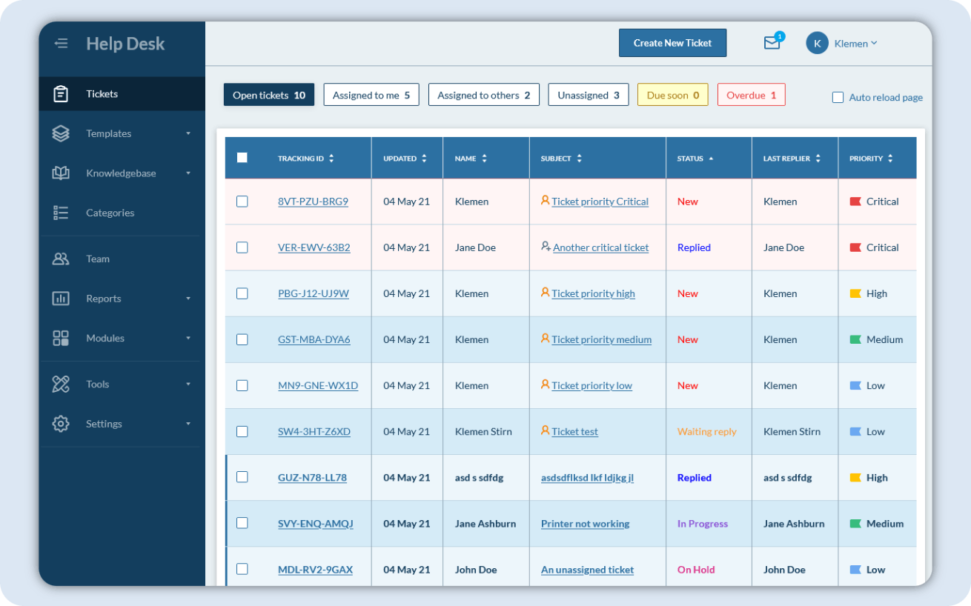Expand the Tools submenu arrow

188,384
